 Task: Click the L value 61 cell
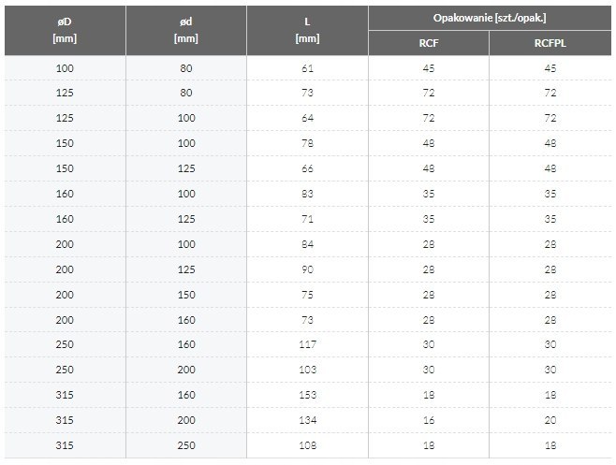(x=307, y=67)
